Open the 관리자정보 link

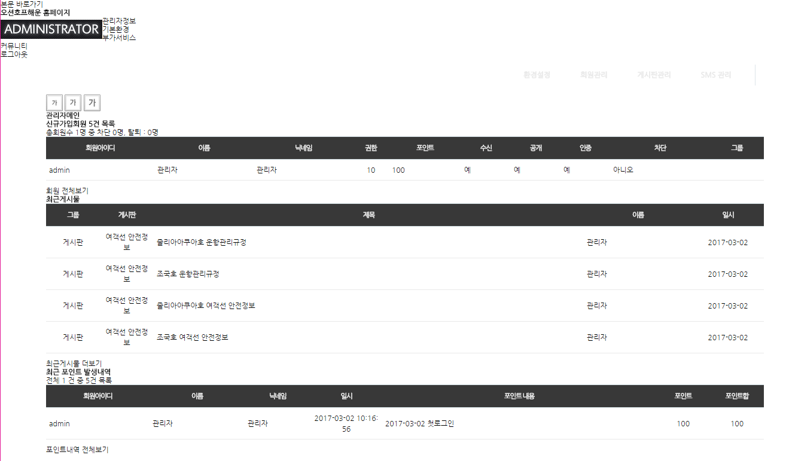[x=119, y=21]
